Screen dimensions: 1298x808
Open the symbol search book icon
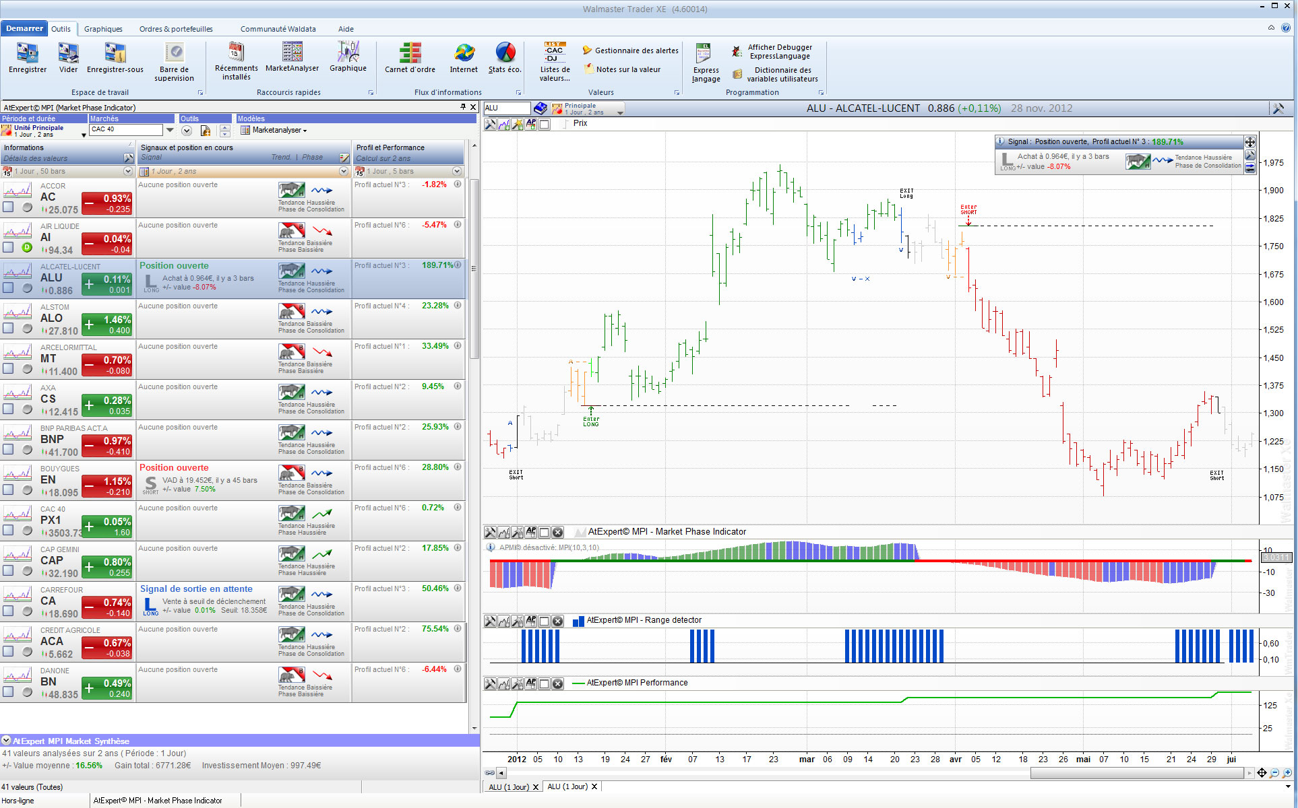click(540, 108)
